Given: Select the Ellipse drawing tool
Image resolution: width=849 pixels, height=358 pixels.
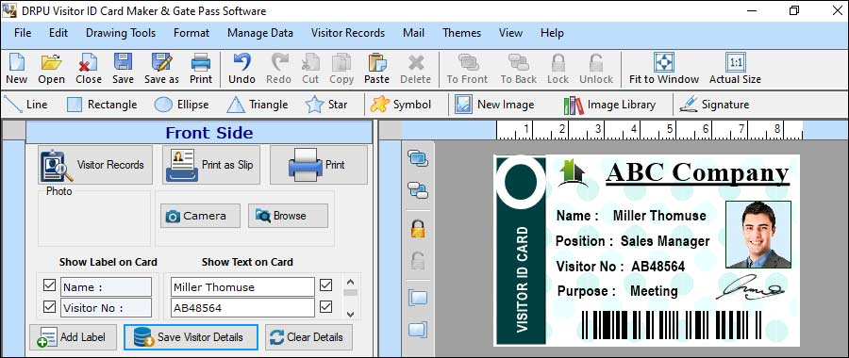Looking at the screenshot, I should tap(181, 105).
